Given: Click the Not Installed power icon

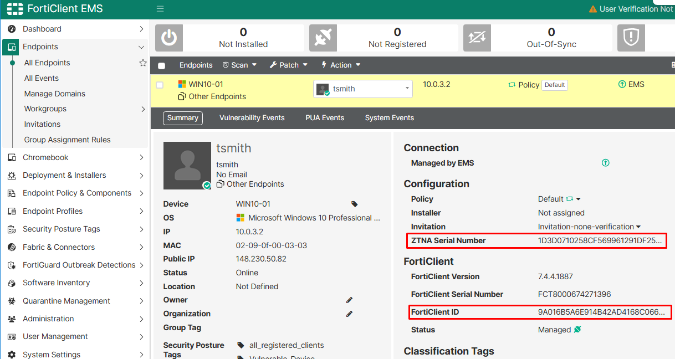Looking at the screenshot, I should [168, 38].
